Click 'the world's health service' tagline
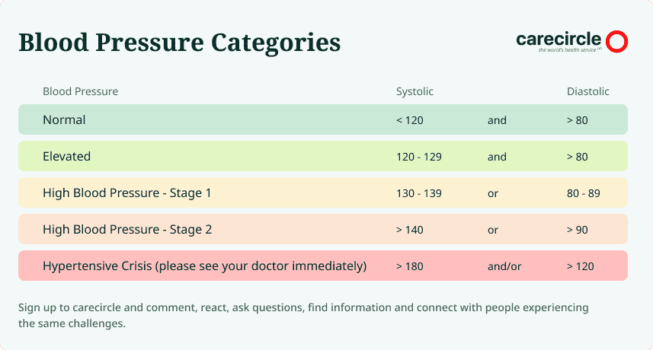The width and height of the screenshot is (653, 350). 568,50
